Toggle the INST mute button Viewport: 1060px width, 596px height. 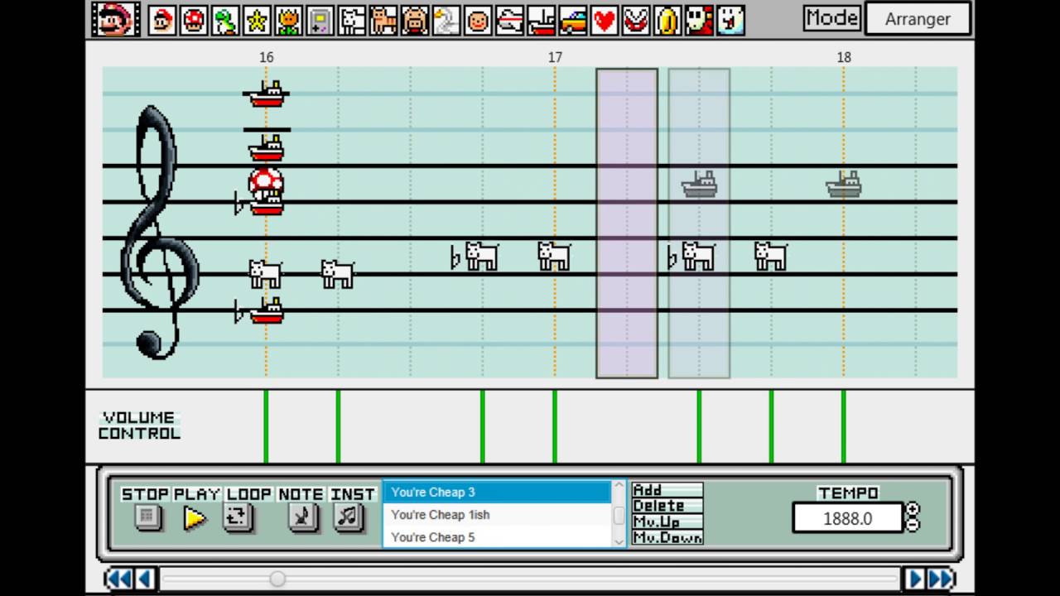tap(349, 517)
